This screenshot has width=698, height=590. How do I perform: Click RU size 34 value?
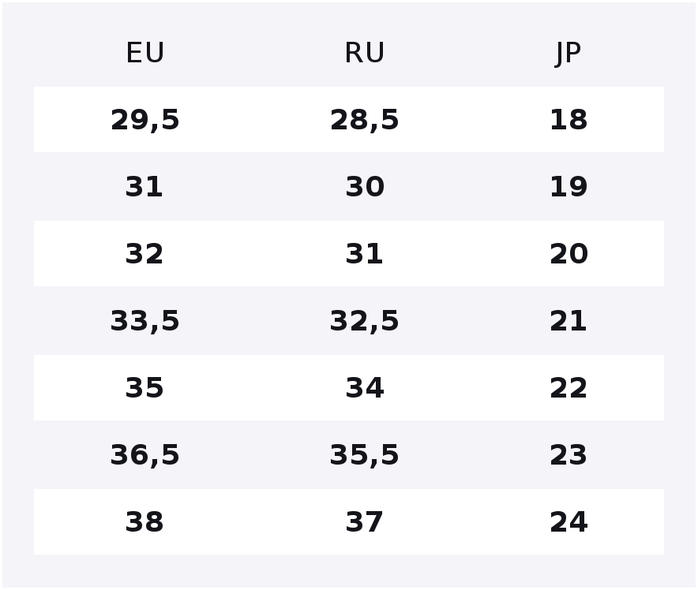(365, 388)
